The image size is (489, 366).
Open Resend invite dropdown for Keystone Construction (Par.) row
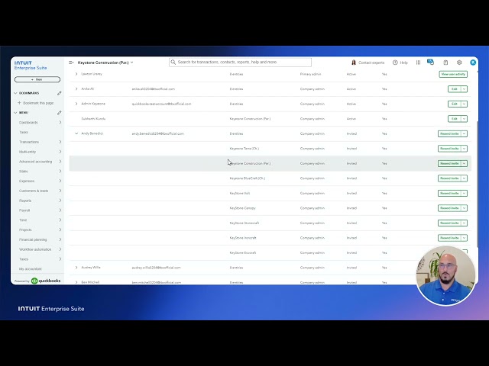point(464,163)
